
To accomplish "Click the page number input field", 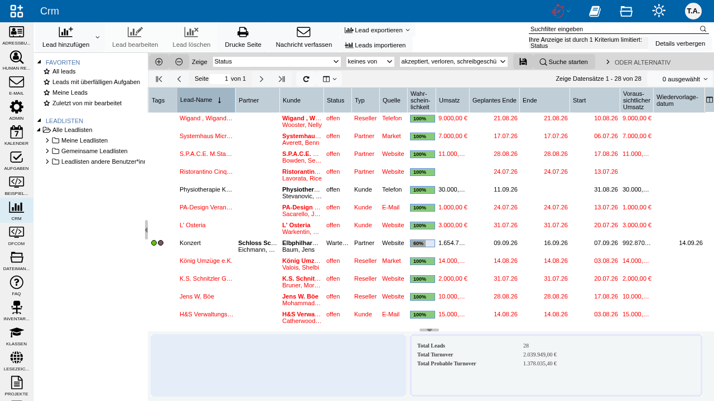I will [x=220, y=79].
